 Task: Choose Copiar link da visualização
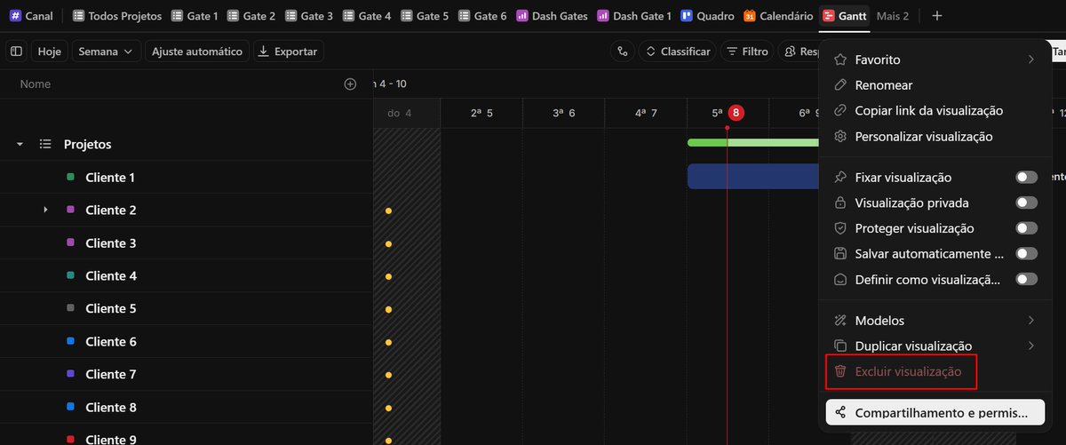coord(935,111)
